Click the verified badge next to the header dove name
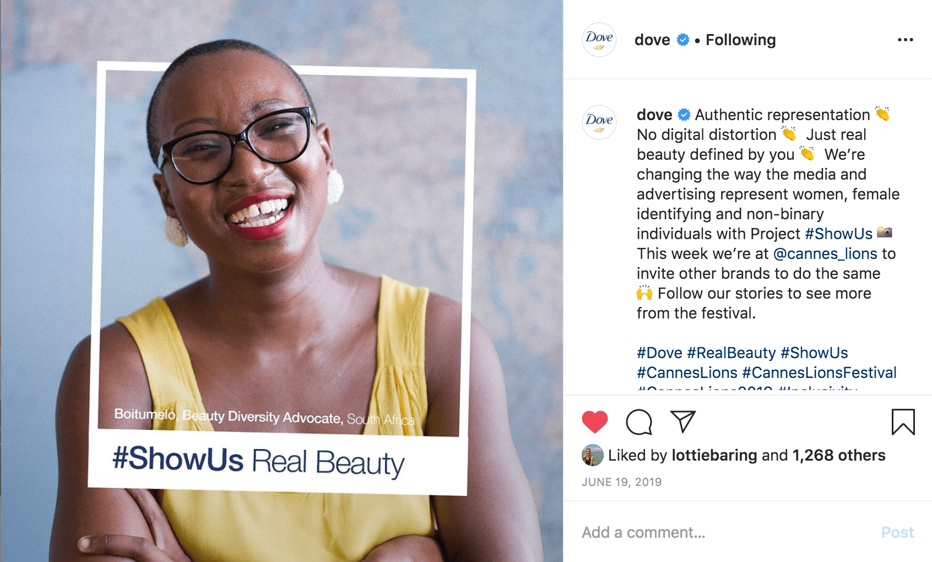This screenshot has width=932, height=562. (x=683, y=40)
